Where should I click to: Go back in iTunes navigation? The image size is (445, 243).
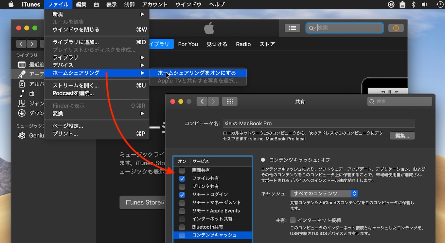[x=21, y=44]
